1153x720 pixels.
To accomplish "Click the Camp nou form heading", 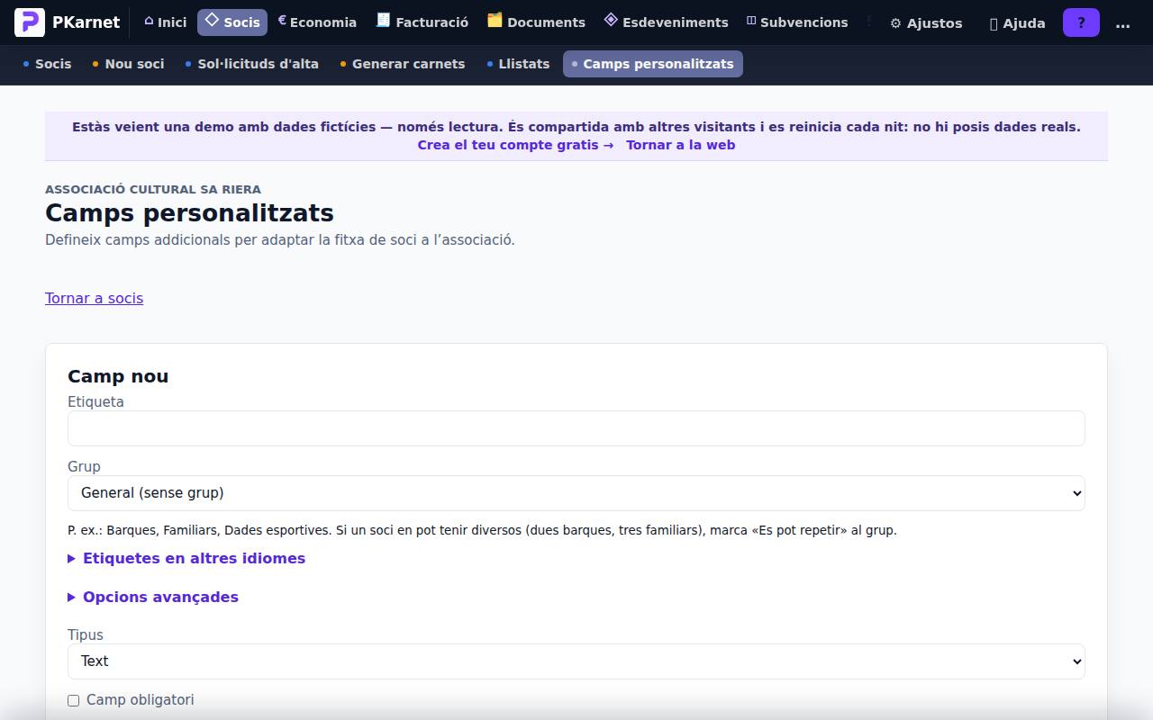I will pos(118,376).
